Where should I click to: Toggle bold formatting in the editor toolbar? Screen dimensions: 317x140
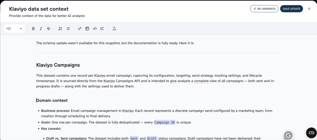33,29
